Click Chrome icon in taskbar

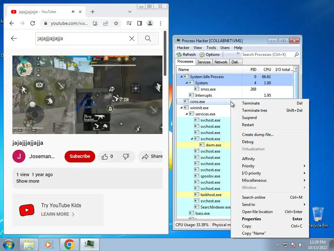[x=69, y=244]
